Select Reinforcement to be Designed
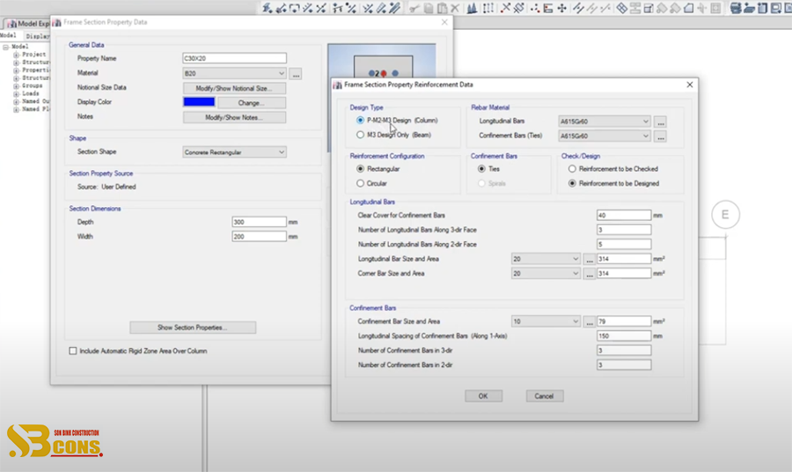The image size is (792, 472). click(x=572, y=183)
